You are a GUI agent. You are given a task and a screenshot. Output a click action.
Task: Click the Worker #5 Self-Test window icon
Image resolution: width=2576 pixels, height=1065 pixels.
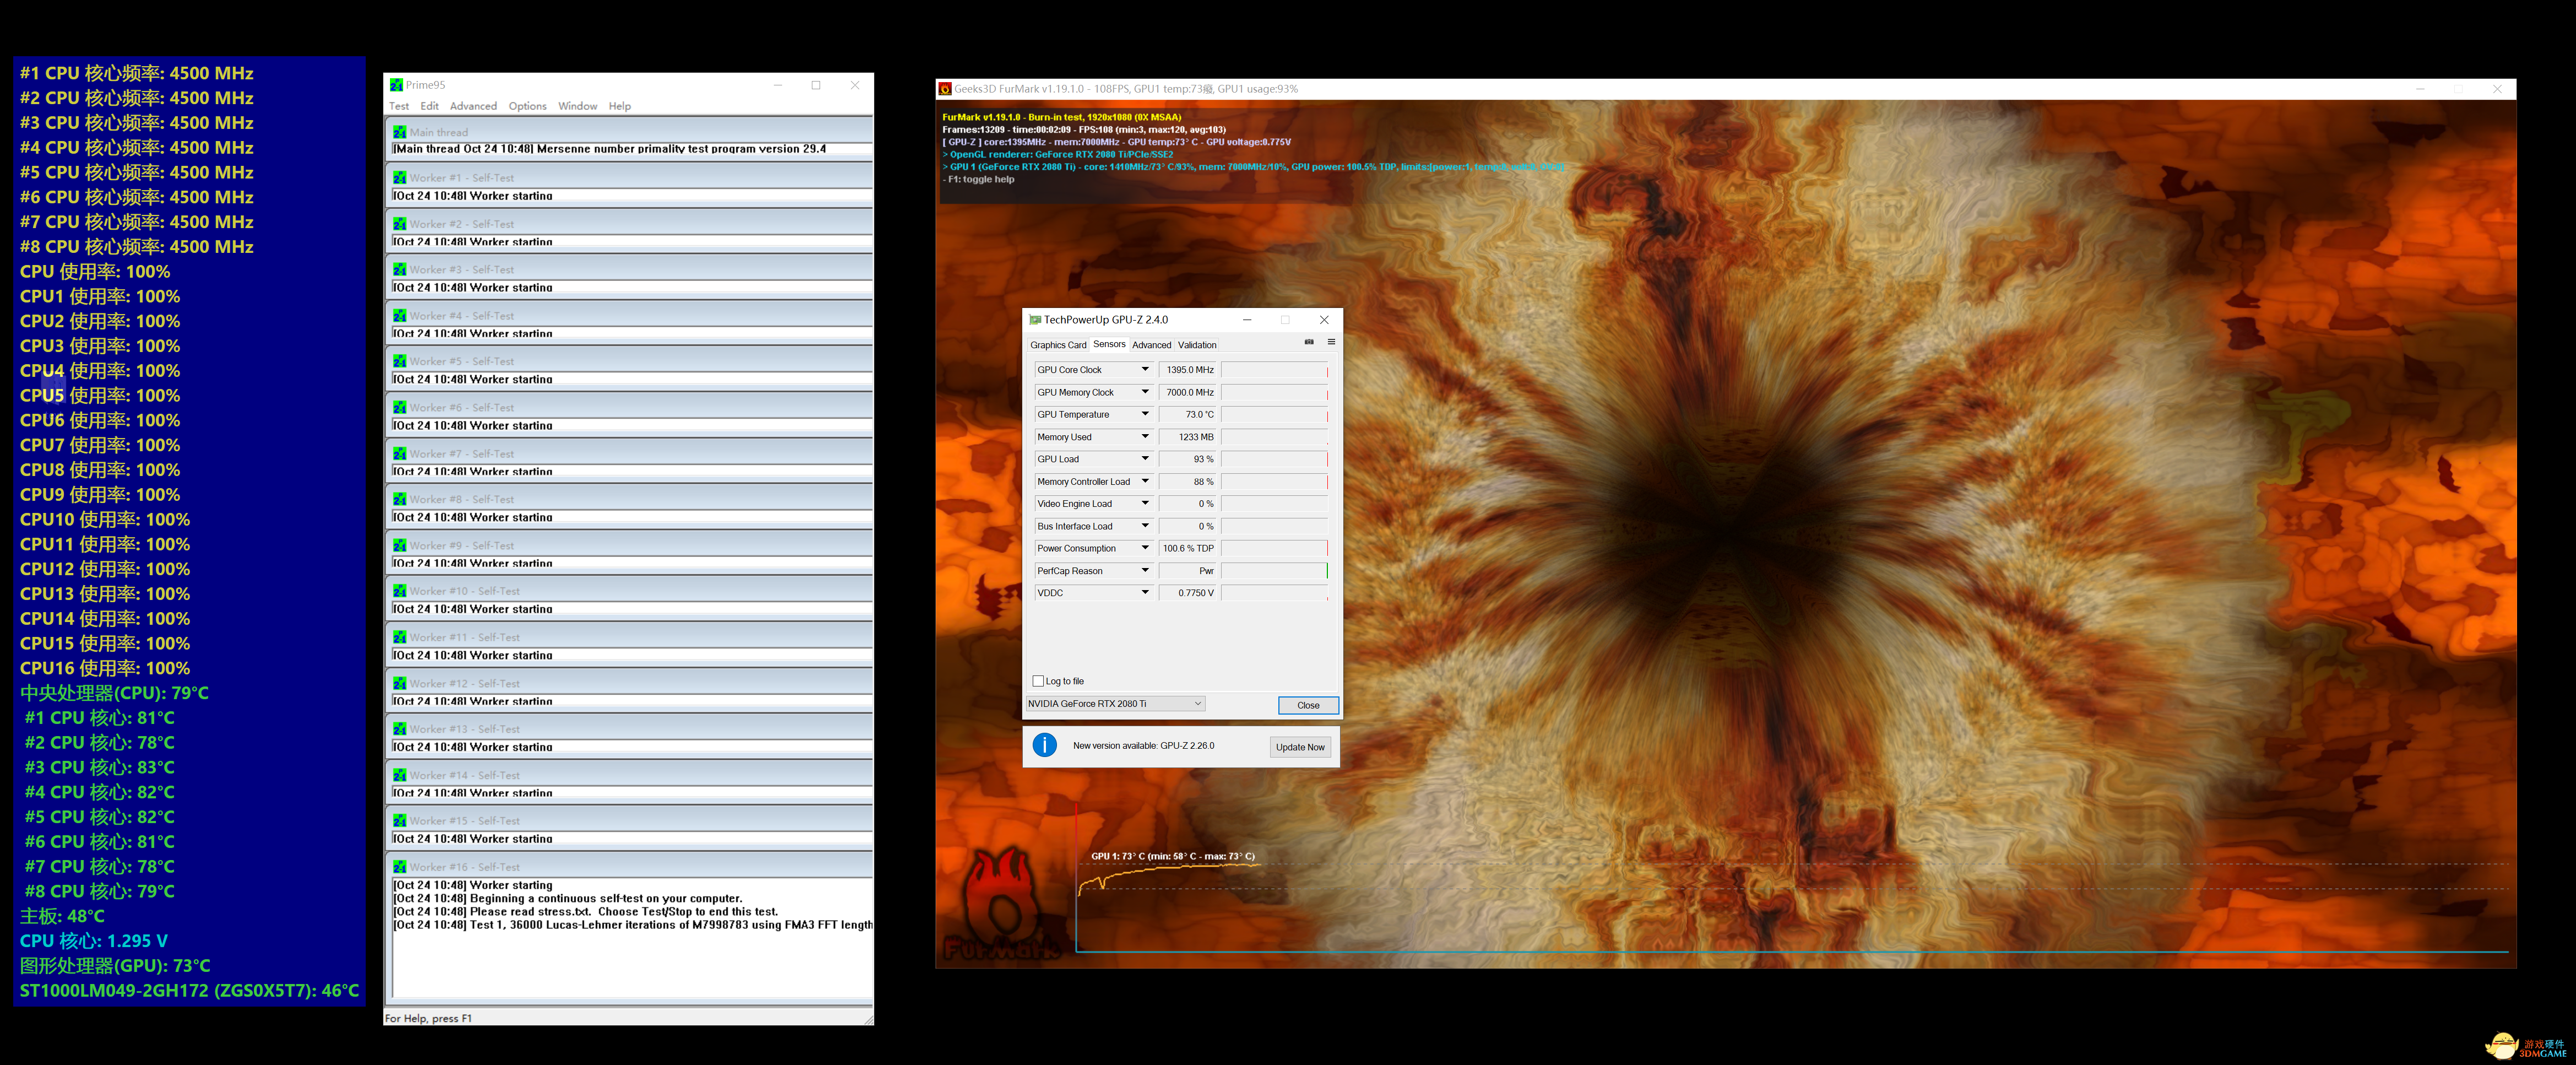point(400,361)
